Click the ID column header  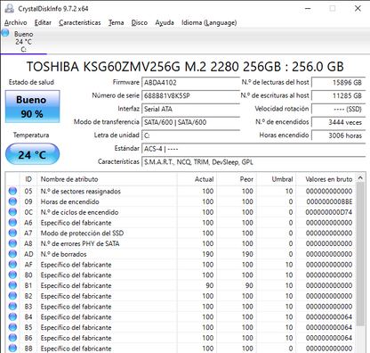pos(28,179)
